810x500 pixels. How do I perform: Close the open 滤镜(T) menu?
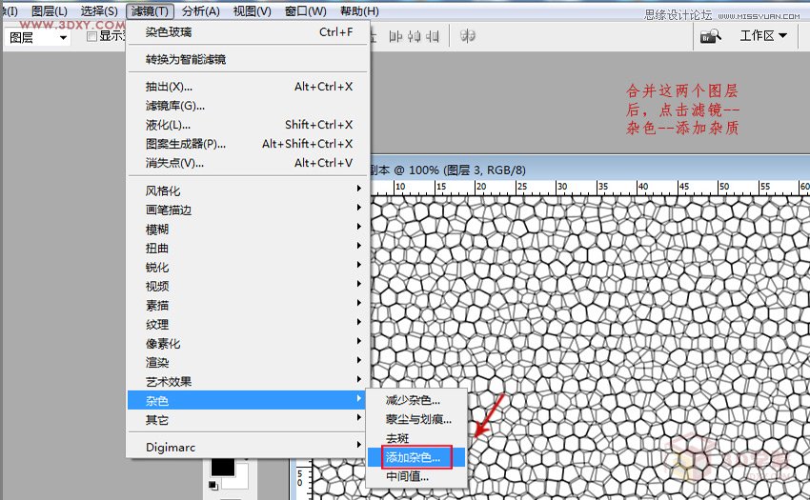(x=150, y=10)
